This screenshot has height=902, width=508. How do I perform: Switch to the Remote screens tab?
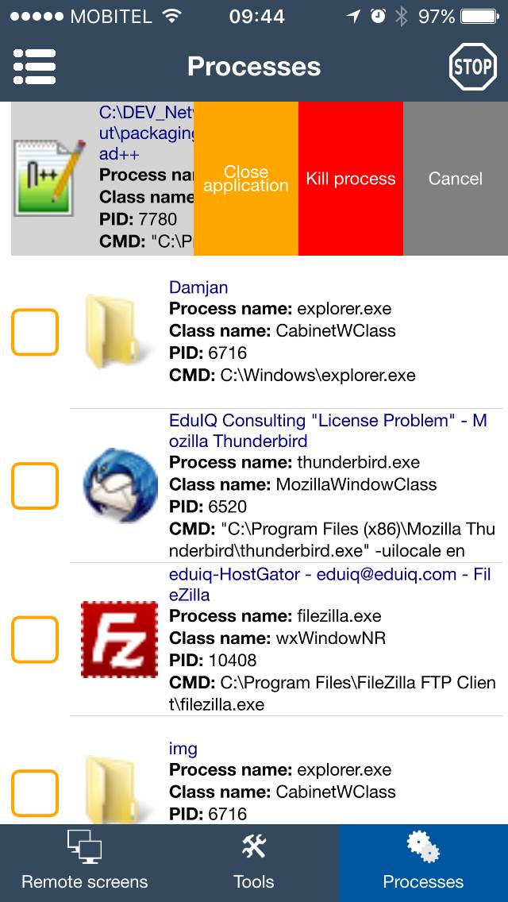click(x=84, y=862)
